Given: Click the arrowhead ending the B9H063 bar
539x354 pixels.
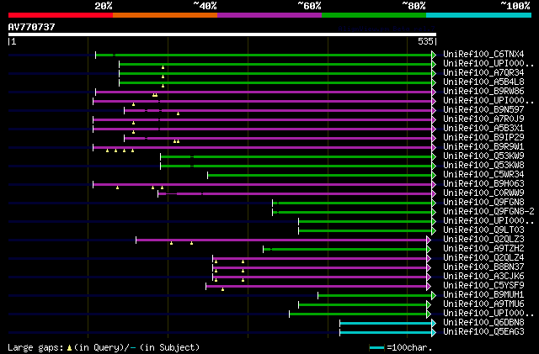Looking at the screenshot, I should (434, 185).
